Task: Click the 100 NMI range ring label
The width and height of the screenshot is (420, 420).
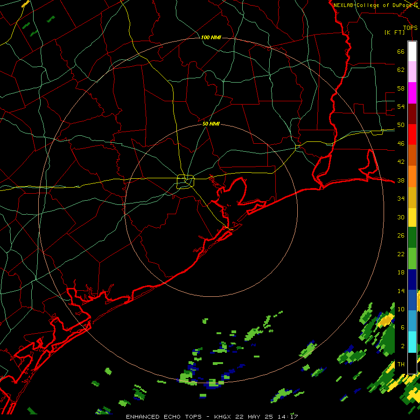Action: click(x=211, y=37)
